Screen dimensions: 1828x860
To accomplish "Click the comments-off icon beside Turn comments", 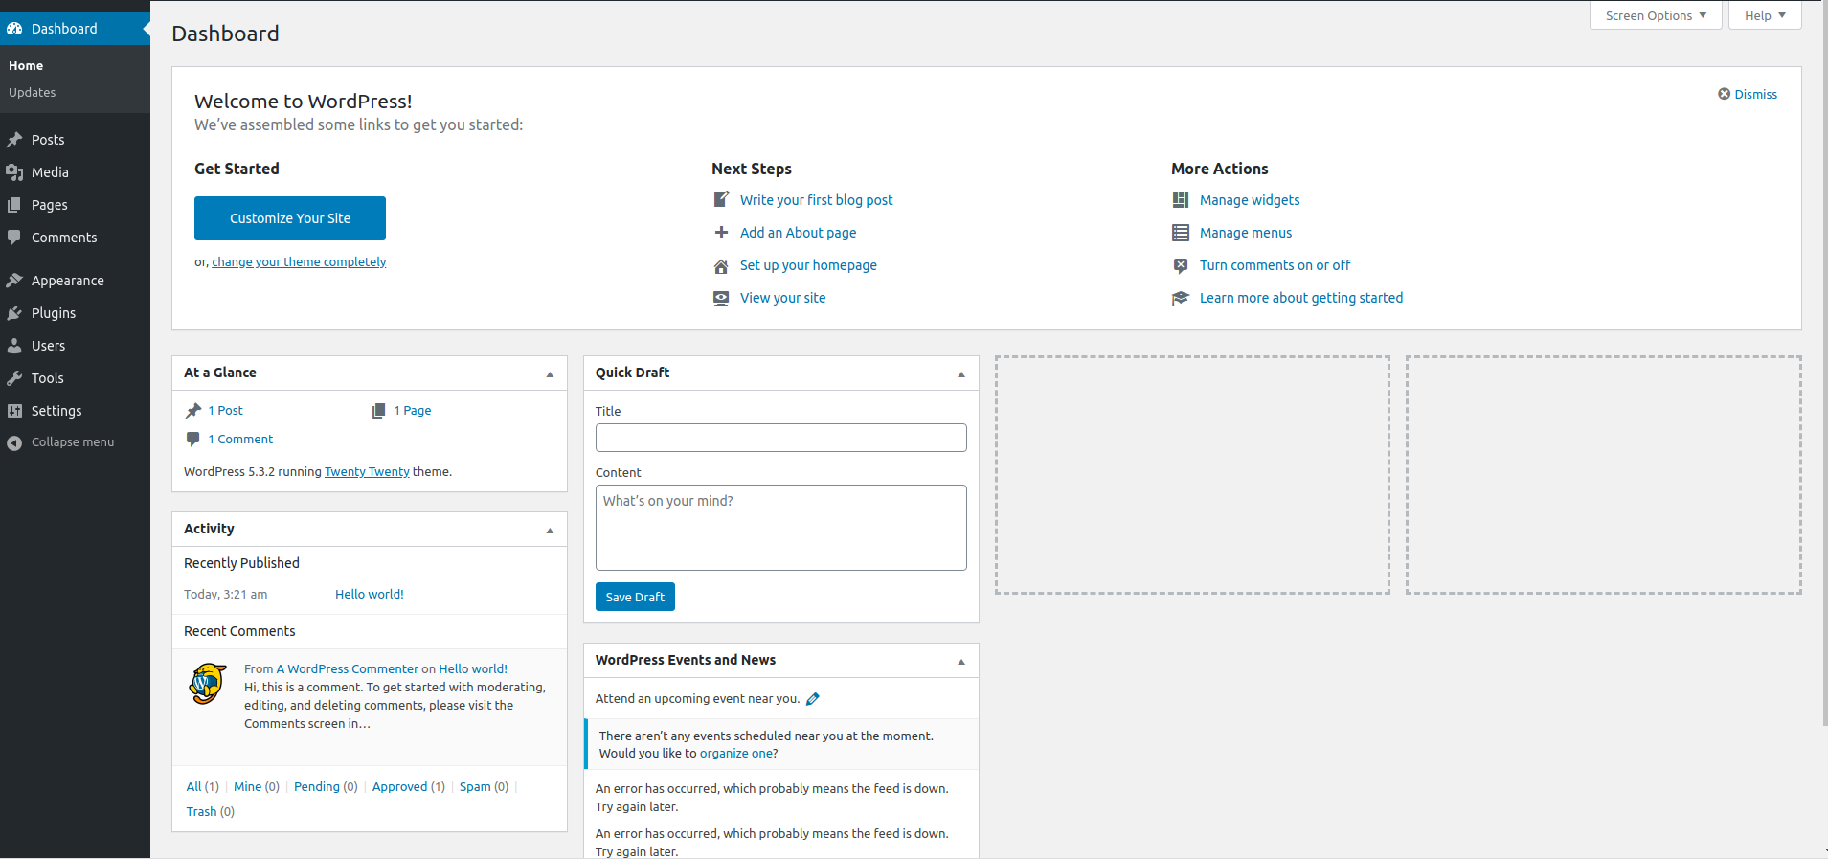I will (x=1181, y=265).
